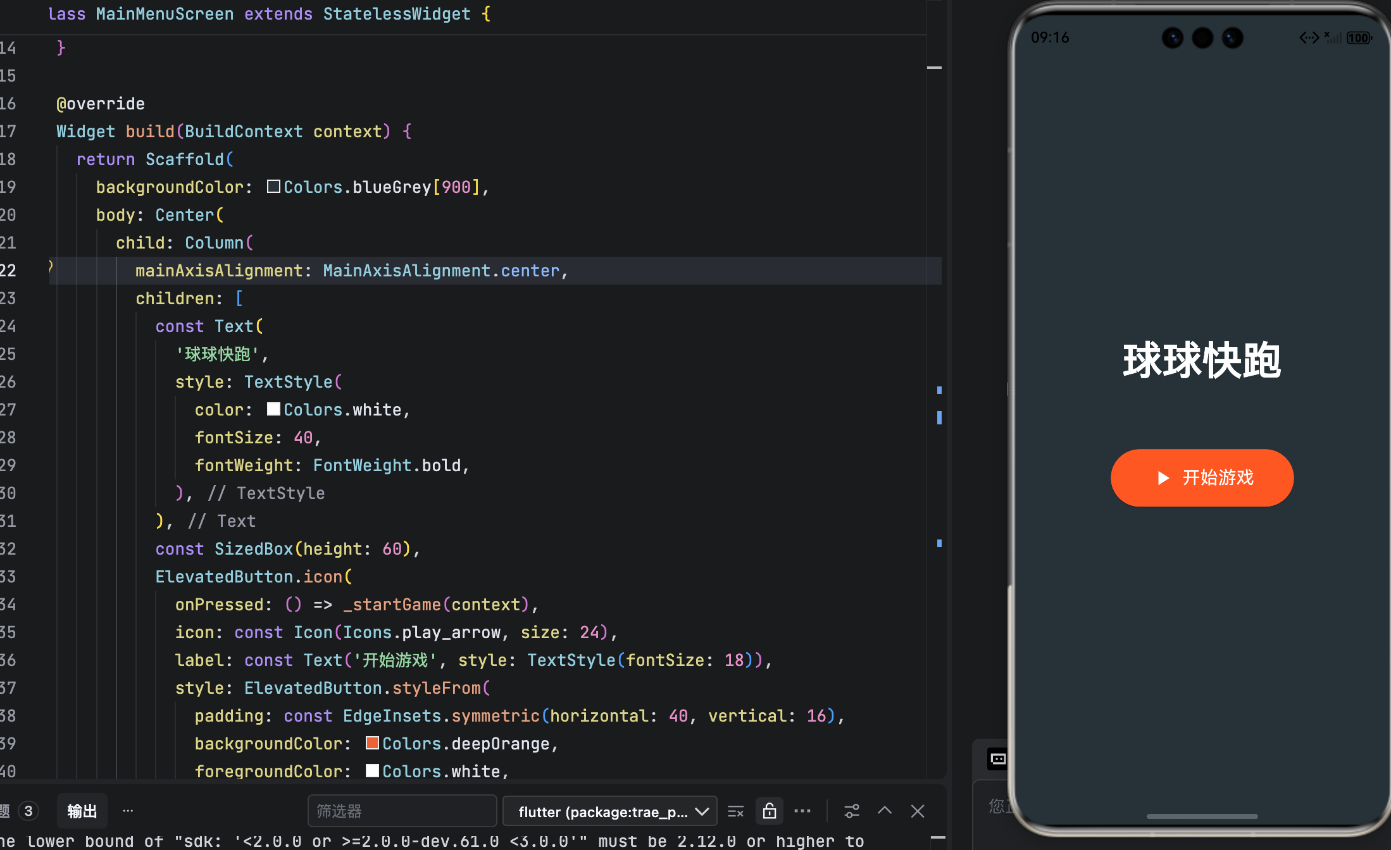Click the Colors.blueGrey color swatch
1391x850 pixels.
(273, 187)
